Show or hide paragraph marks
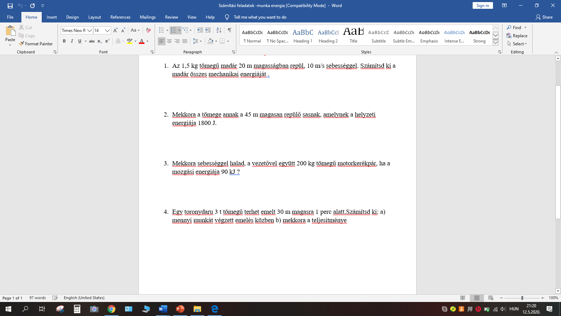 [229, 30]
